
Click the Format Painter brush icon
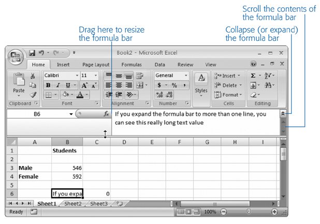coord(33,95)
